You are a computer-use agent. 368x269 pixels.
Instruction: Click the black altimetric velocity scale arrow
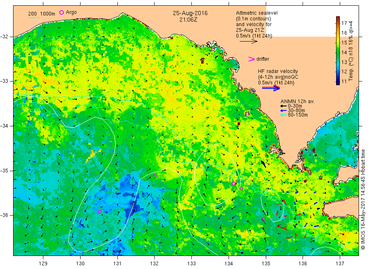click(x=249, y=42)
